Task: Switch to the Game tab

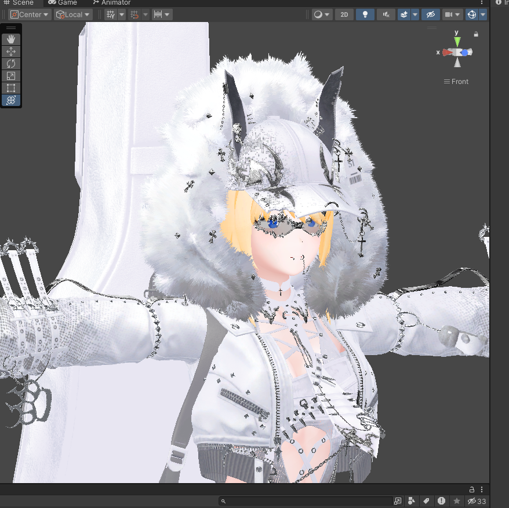Action: pyautogui.click(x=63, y=2)
